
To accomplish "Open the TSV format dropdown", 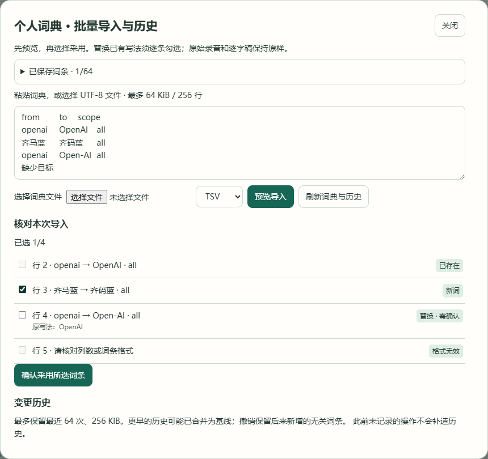I will [219, 197].
